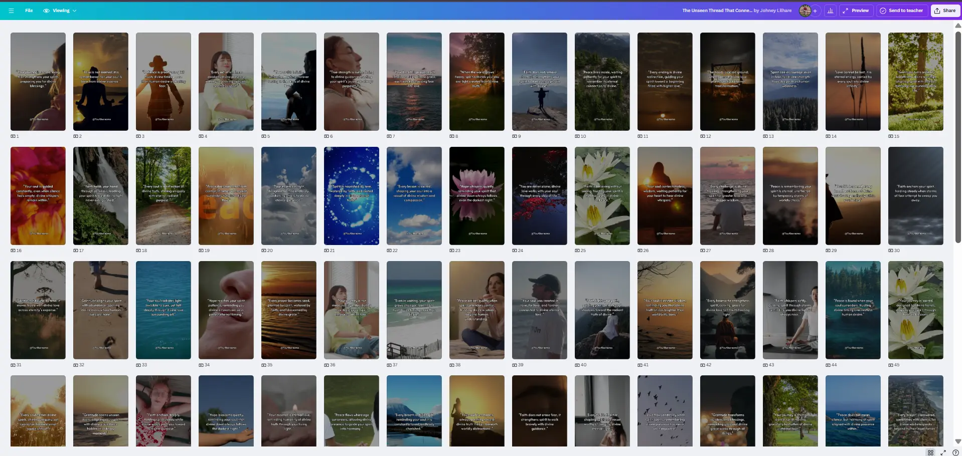Select page 23 thumbnail with pink lotus
The width and height of the screenshot is (962, 456).
pyautogui.click(x=477, y=196)
